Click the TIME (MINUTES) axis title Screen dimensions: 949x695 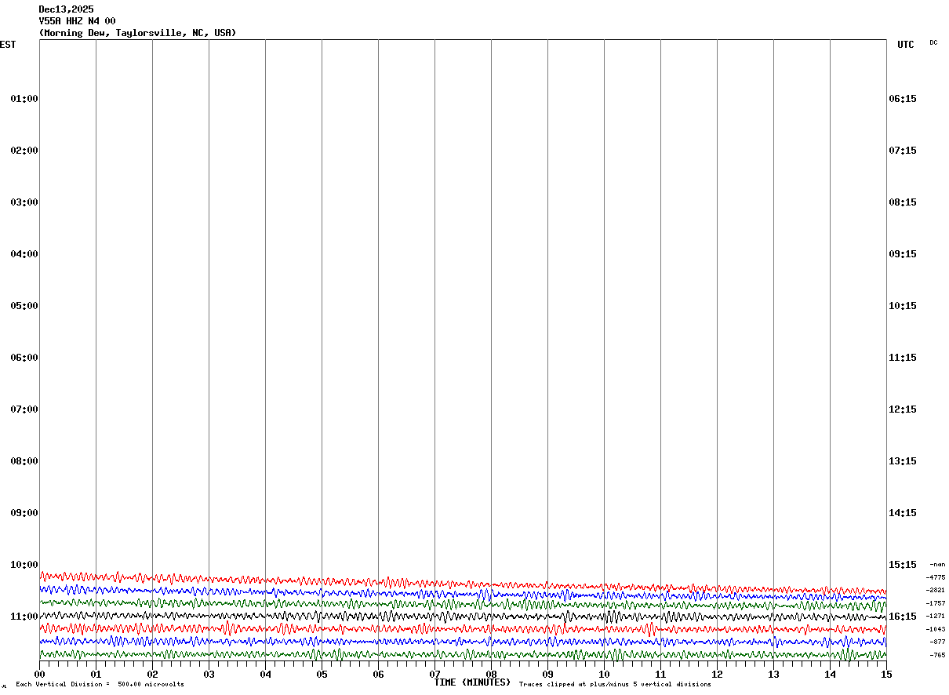pos(472,682)
